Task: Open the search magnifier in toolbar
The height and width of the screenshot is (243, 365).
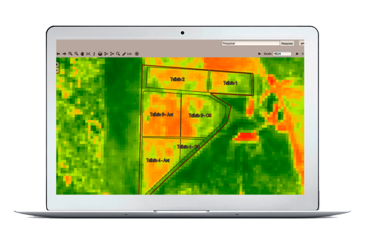Action: click(118, 54)
